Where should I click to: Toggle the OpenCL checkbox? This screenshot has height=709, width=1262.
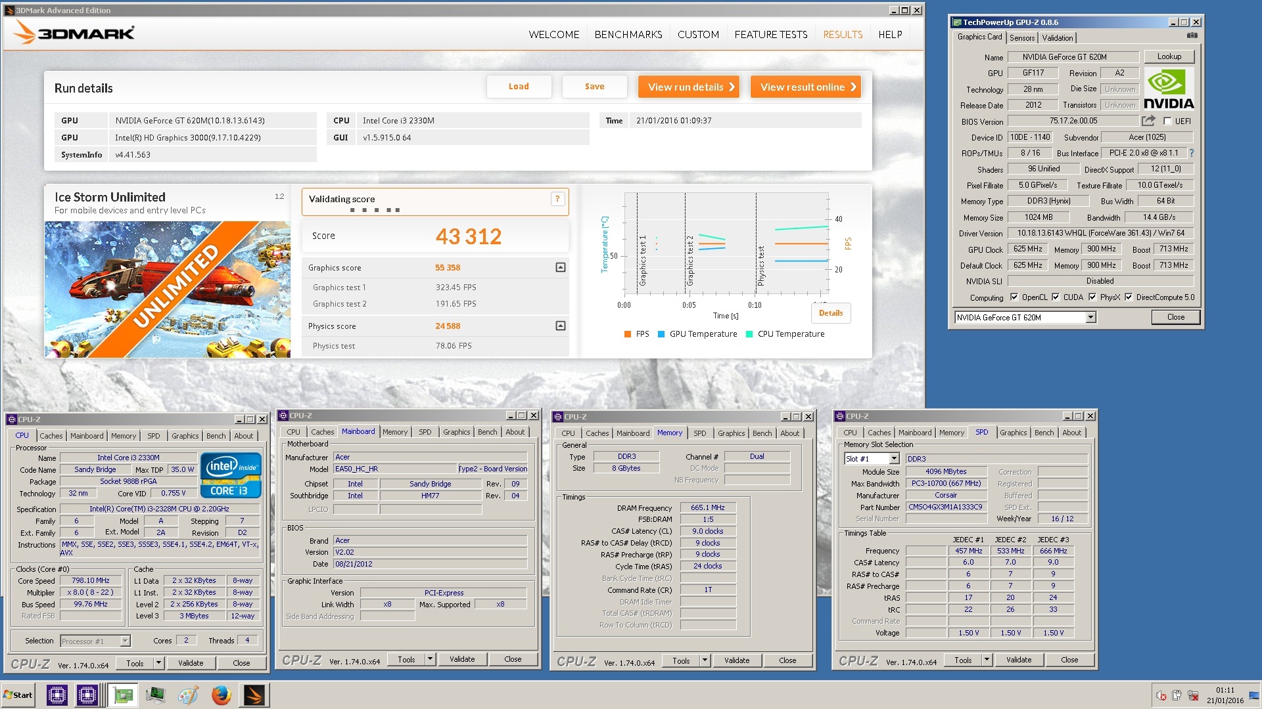pyautogui.click(x=1014, y=297)
